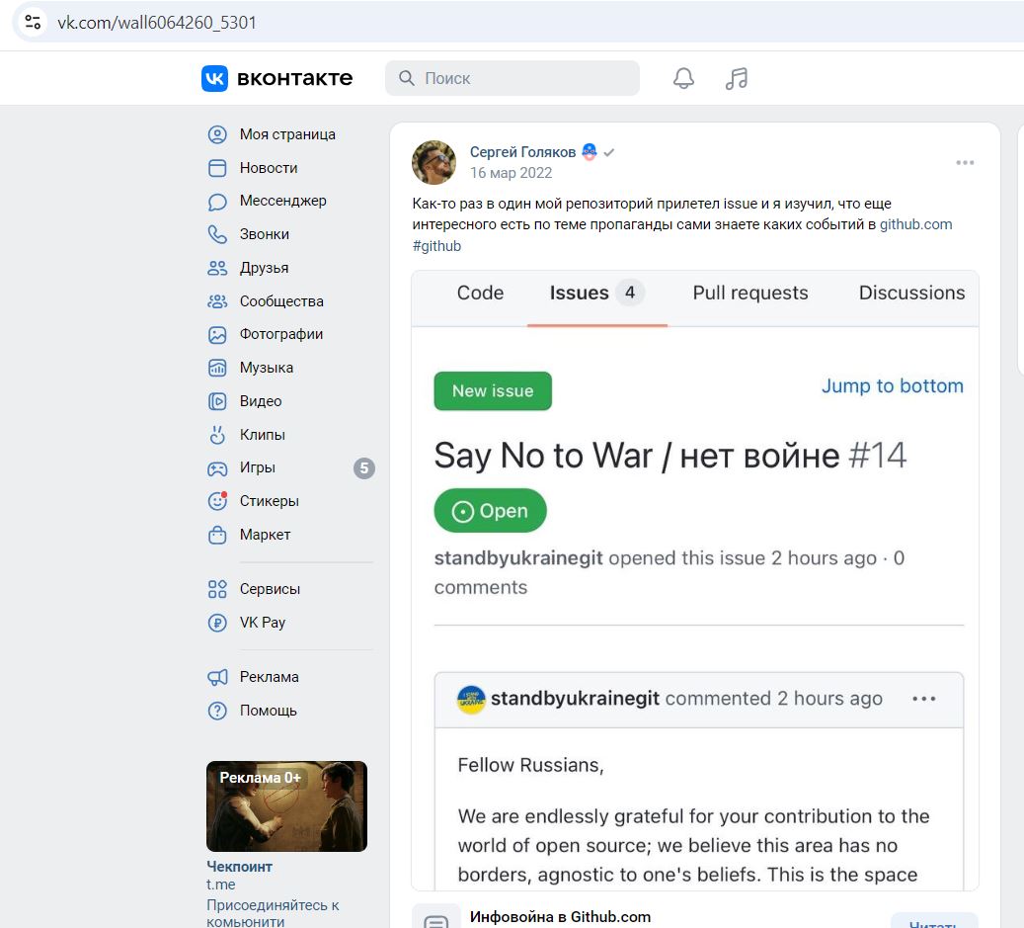Click the Маркет shopping bag icon
1024x928 pixels.
pos(217,535)
